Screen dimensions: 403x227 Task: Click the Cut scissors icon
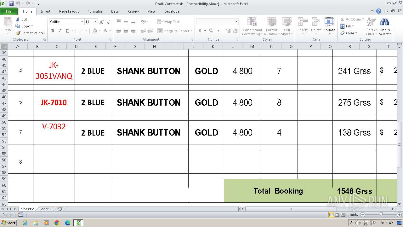[18, 19]
